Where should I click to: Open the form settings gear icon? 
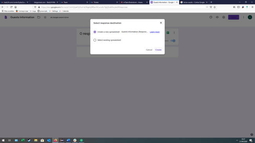[x=224, y=17]
